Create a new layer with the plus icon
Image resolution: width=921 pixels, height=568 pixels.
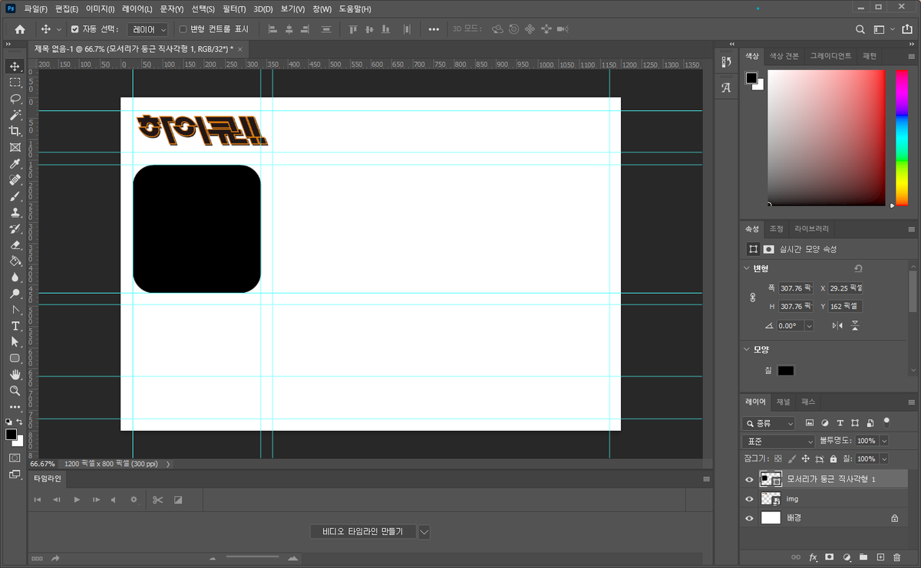coord(880,557)
